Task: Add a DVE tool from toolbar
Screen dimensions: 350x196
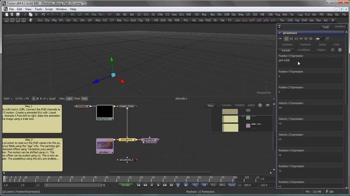Action: coord(304,20)
